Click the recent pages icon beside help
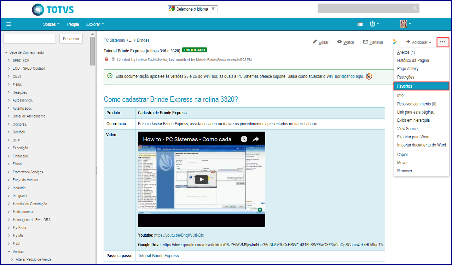Viewport: 452px width, 265px height. coord(360,24)
